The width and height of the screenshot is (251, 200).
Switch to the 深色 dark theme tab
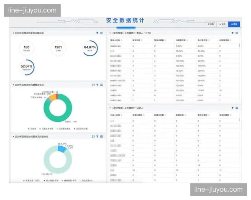point(223,24)
